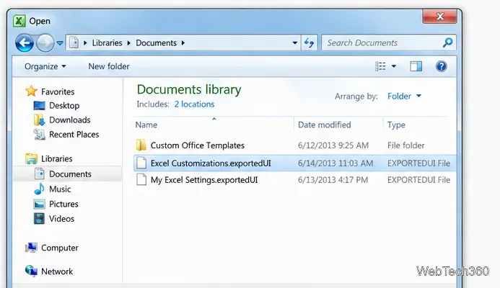This screenshot has height=288, width=500.
Task: Open recent locations dropdown beside Forward arrow
Action: click(60, 43)
